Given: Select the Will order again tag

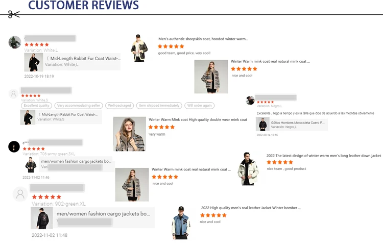Looking at the screenshot, I should [x=199, y=106].
